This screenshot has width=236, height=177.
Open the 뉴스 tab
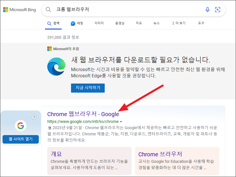tap(156, 23)
